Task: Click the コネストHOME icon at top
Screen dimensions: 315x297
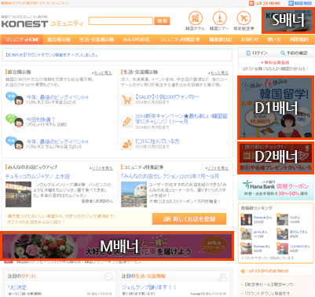Action: click(251, 3)
